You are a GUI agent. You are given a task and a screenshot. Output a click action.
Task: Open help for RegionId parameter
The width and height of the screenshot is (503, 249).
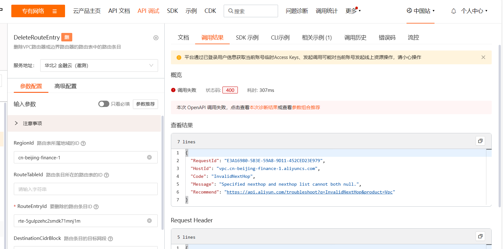click(x=83, y=143)
